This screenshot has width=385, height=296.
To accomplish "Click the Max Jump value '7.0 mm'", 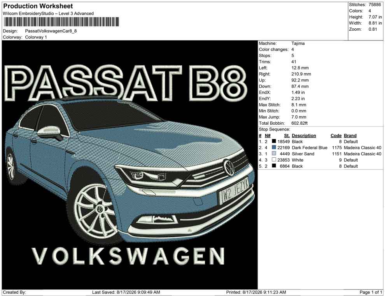I will [299, 117].
